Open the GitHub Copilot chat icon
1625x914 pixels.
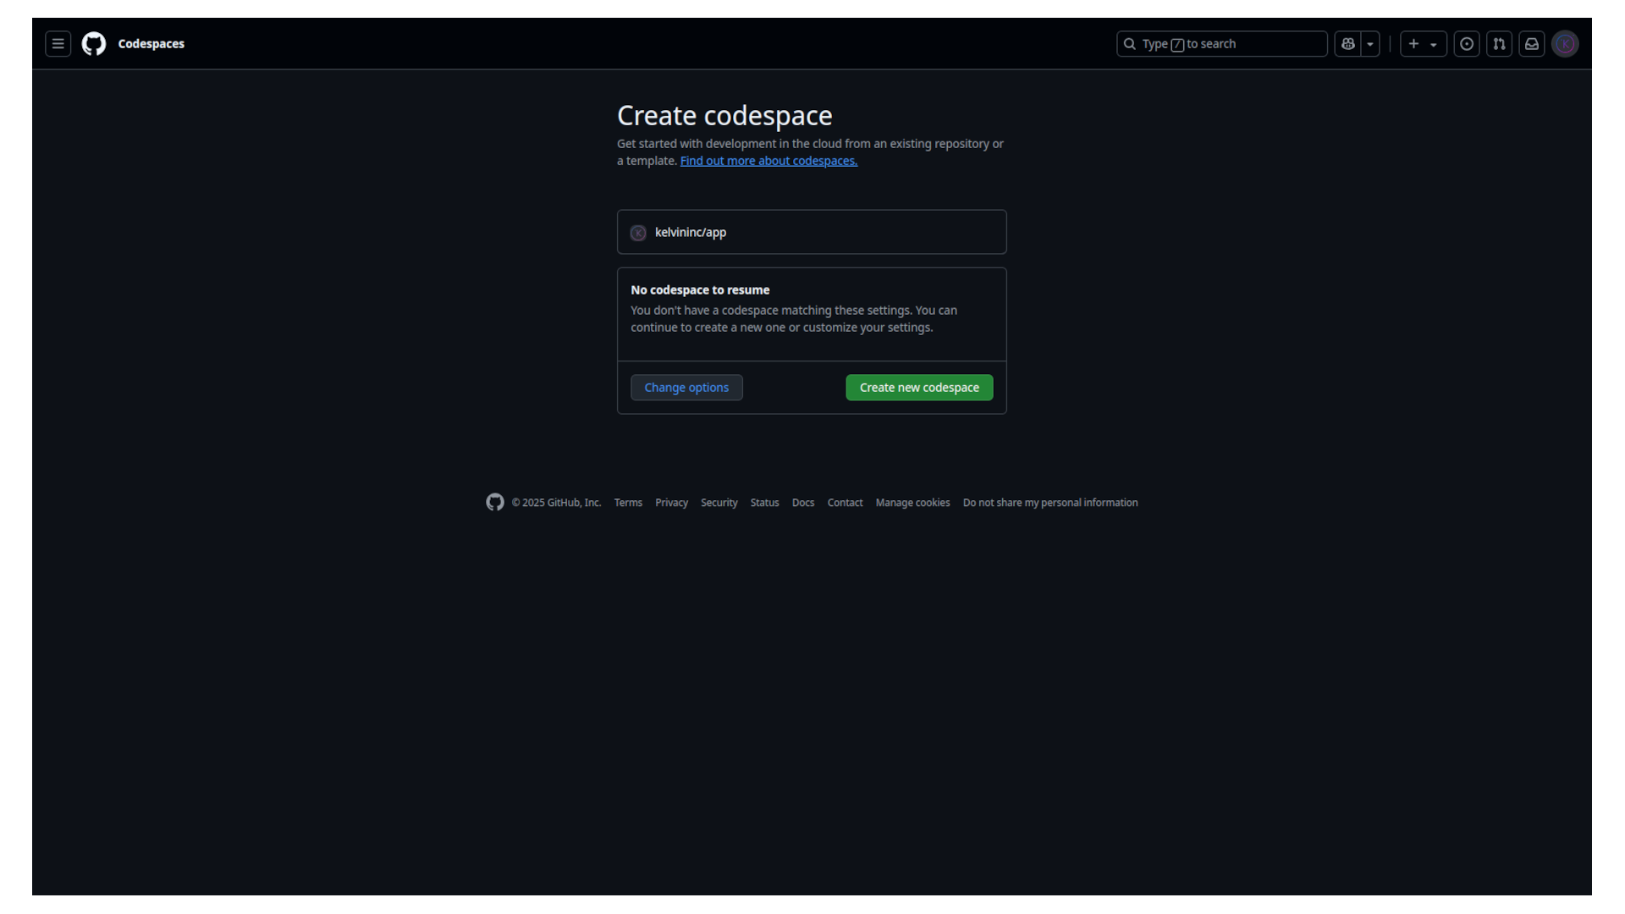click(1347, 43)
